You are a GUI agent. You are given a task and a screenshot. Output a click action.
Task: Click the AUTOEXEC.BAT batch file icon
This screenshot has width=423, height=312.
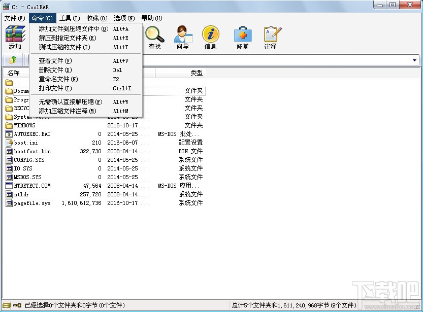coord(9,133)
